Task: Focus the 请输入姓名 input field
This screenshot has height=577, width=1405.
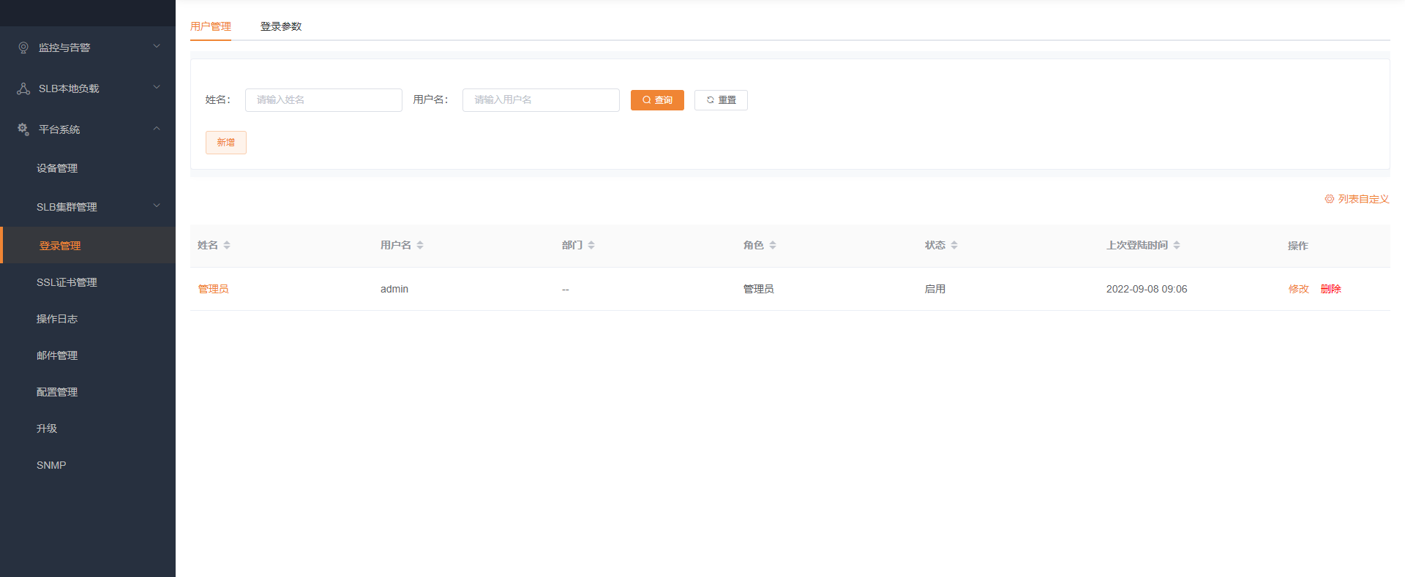Action: click(x=323, y=100)
